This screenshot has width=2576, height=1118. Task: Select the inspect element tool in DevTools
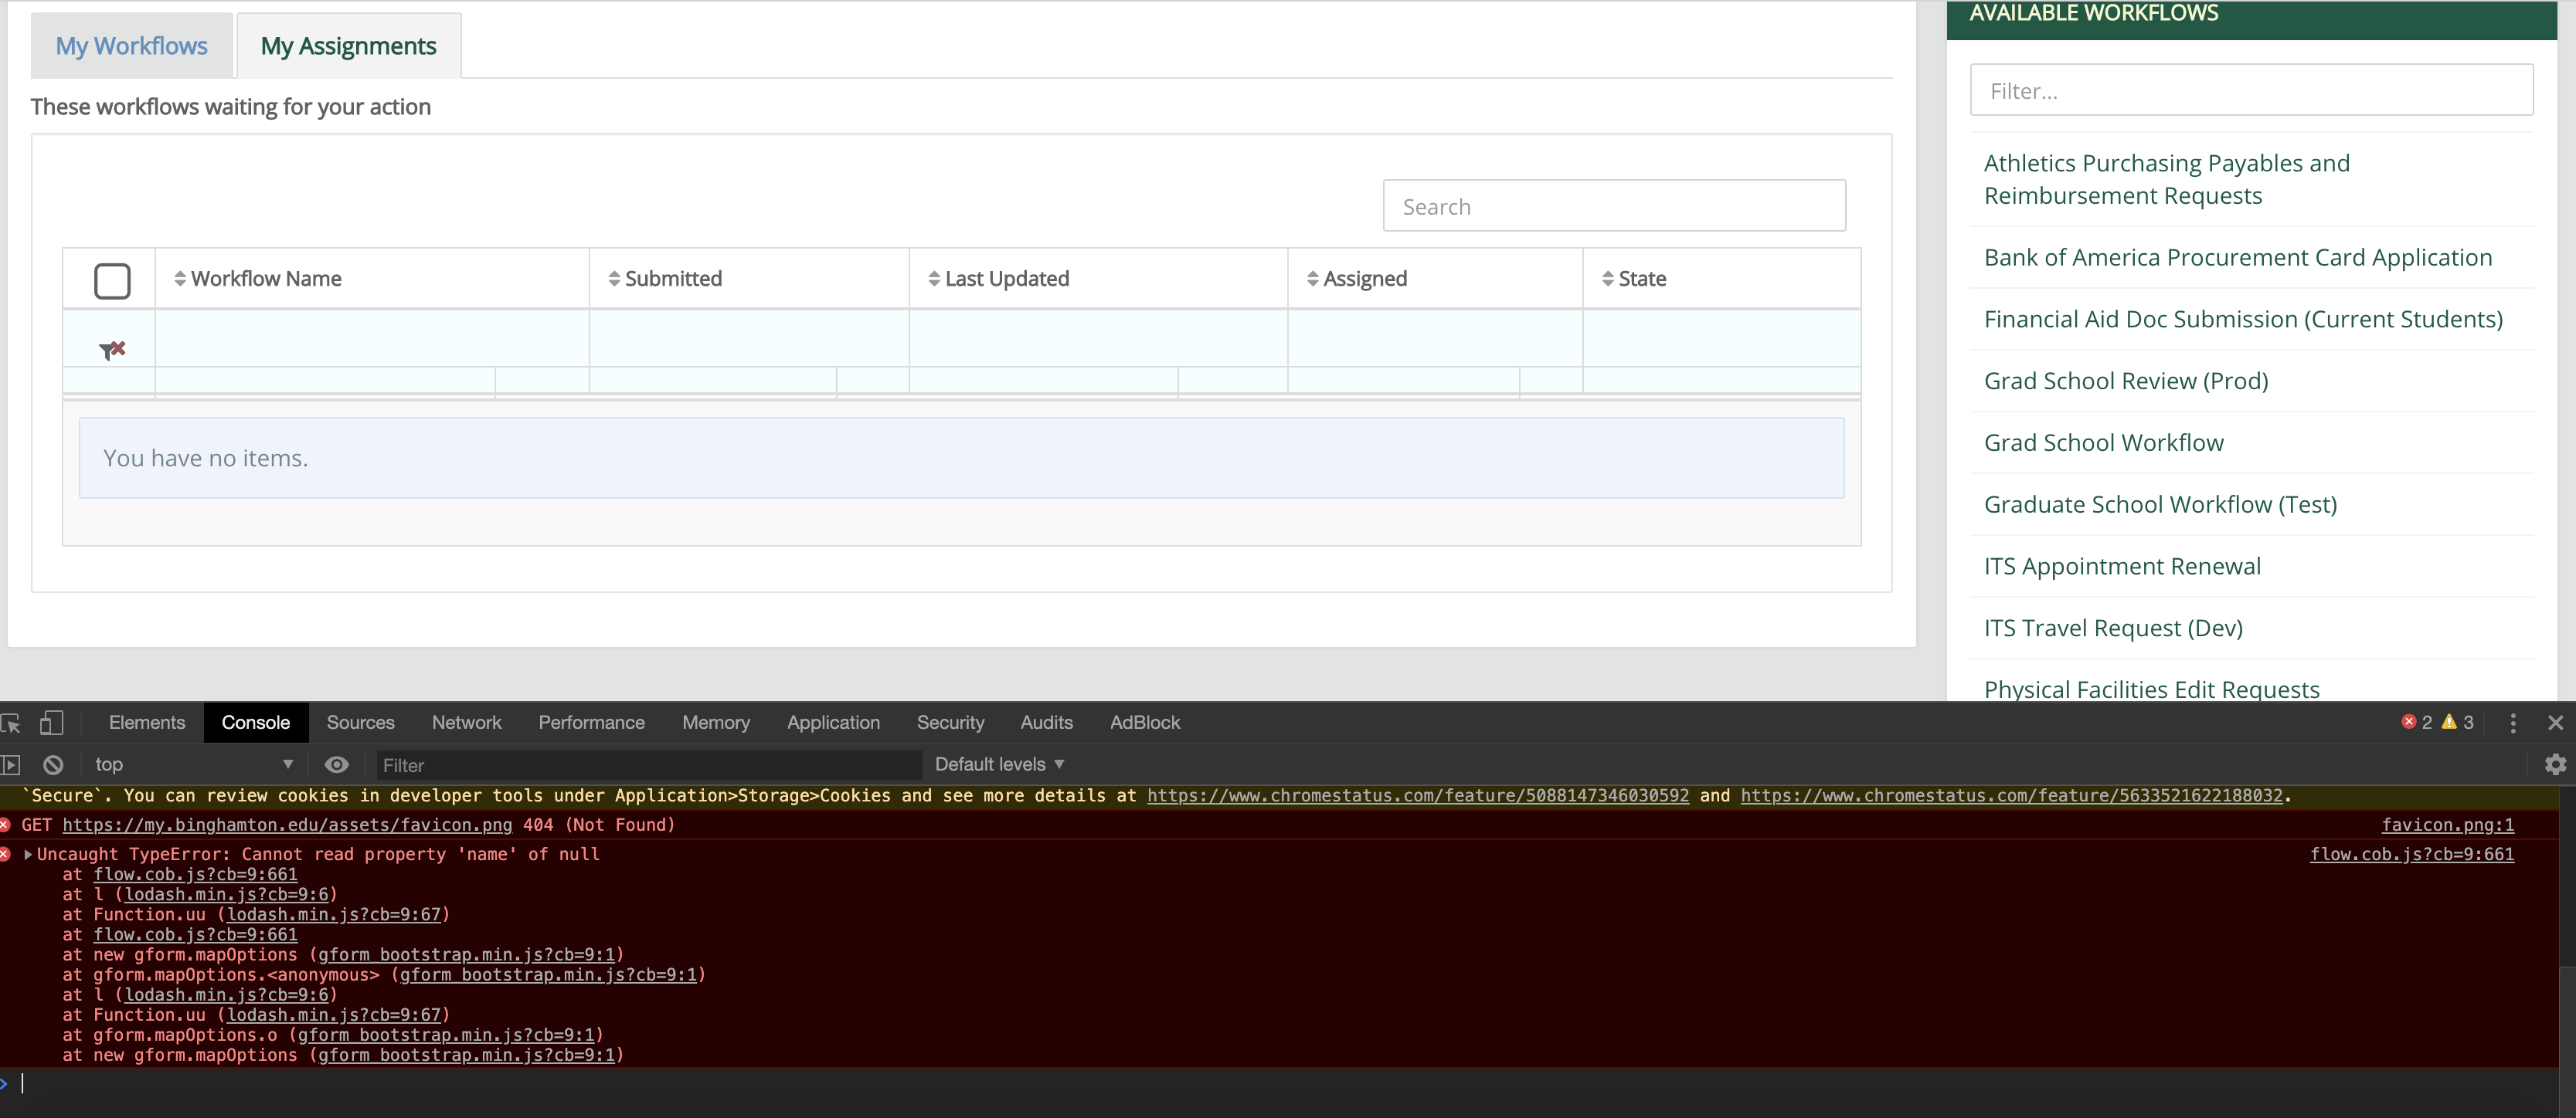(x=11, y=723)
